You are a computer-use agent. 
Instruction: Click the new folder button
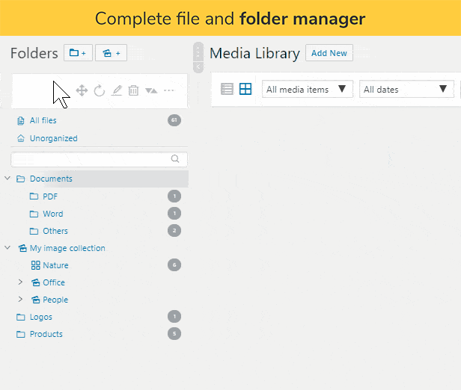[78, 53]
